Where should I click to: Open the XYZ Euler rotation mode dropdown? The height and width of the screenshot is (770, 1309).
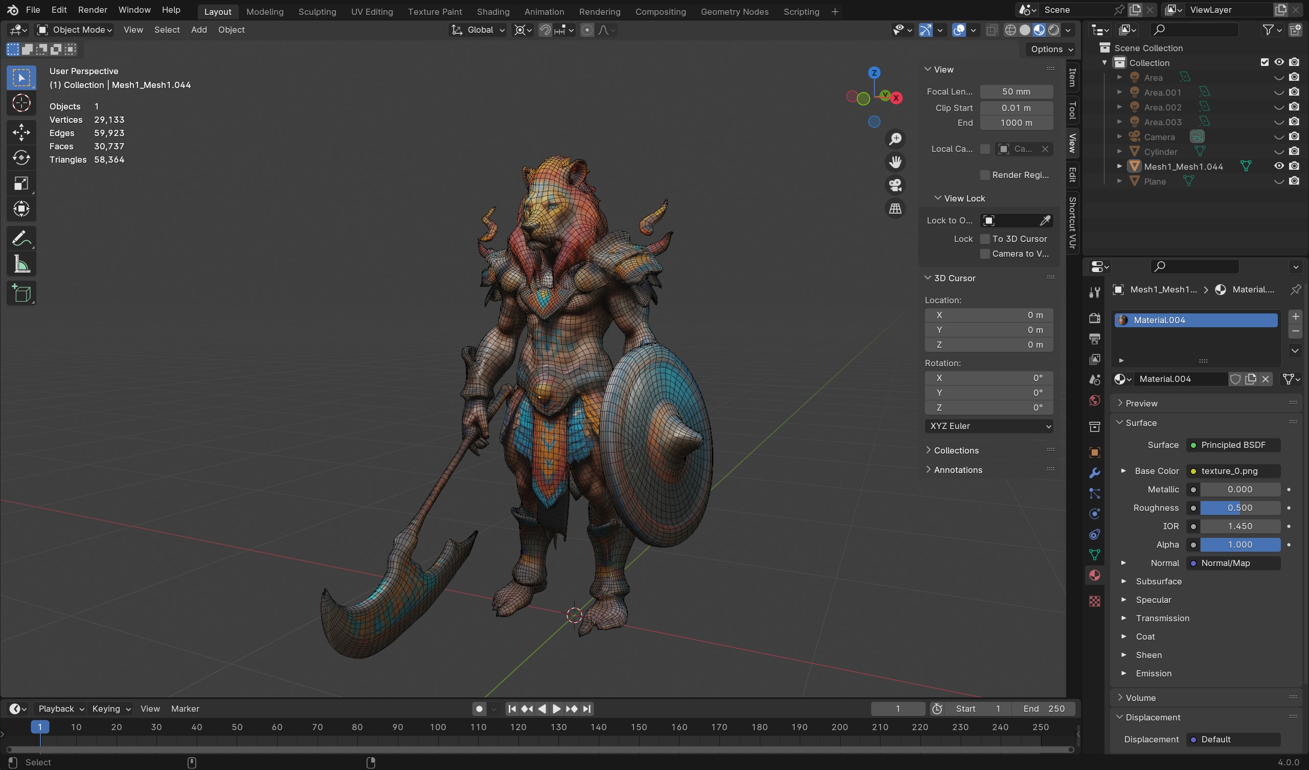[988, 426]
